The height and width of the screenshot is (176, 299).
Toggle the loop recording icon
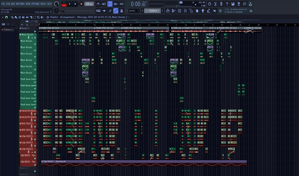click(121, 4)
